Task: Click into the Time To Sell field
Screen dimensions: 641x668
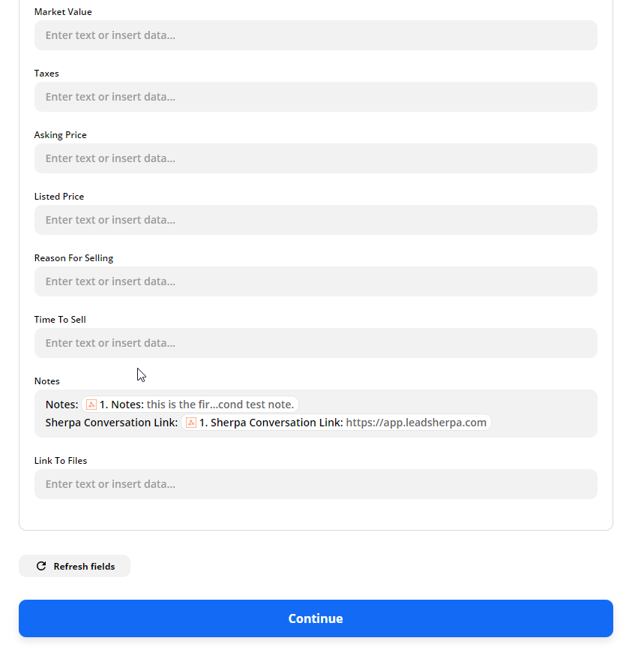Action: [316, 343]
